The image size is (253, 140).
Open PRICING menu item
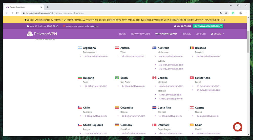pos(186,34)
